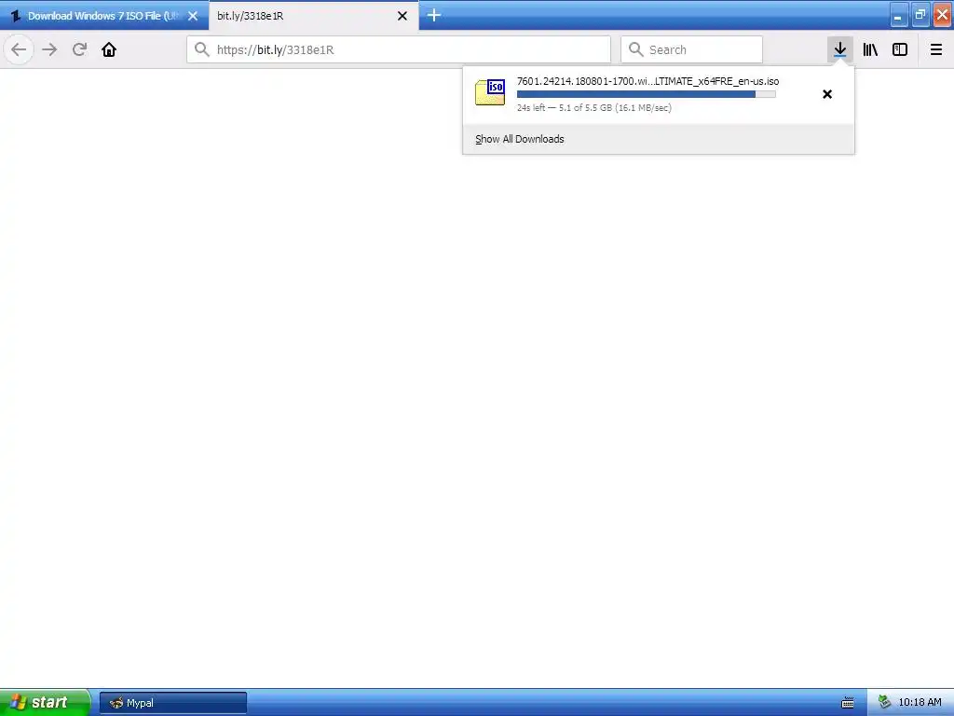
Task: Open a new tab with plus button
Action: coord(434,15)
